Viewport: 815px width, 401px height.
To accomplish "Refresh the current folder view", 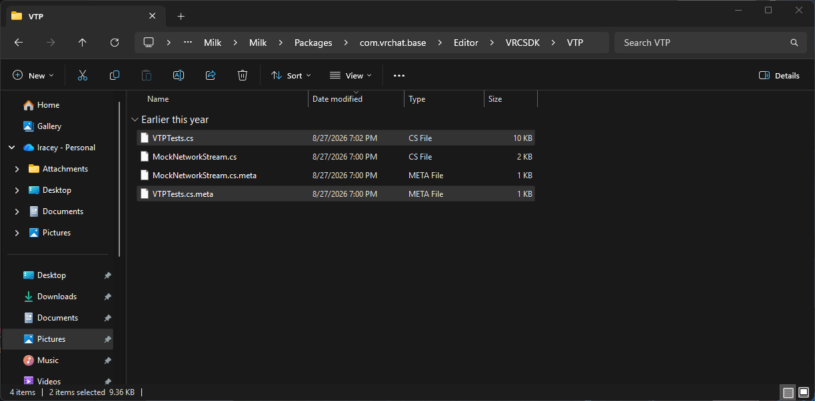I will tap(115, 43).
